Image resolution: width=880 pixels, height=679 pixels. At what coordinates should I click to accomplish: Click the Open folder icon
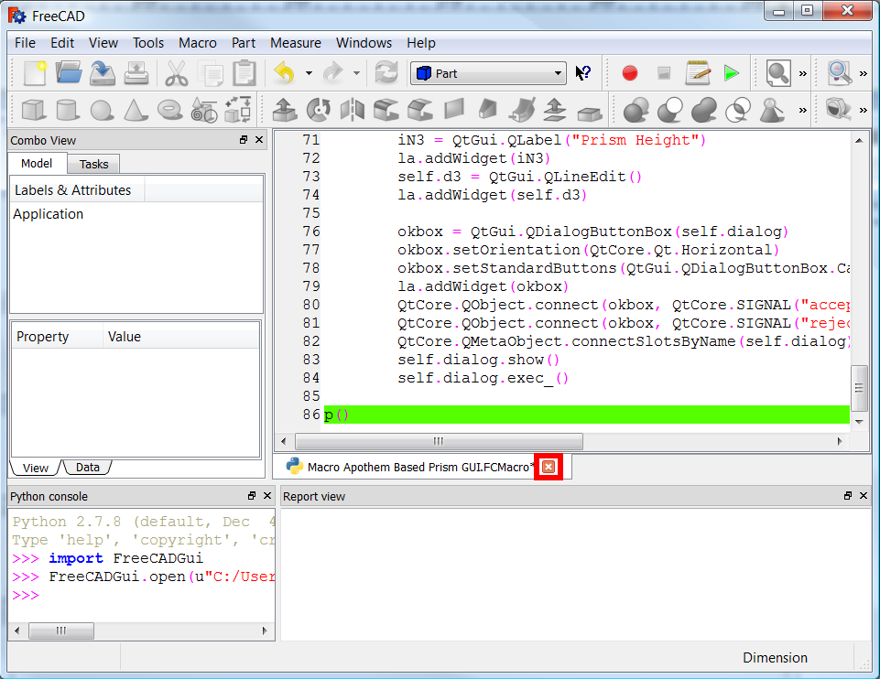pyautogui.click(x=69, y=73)
